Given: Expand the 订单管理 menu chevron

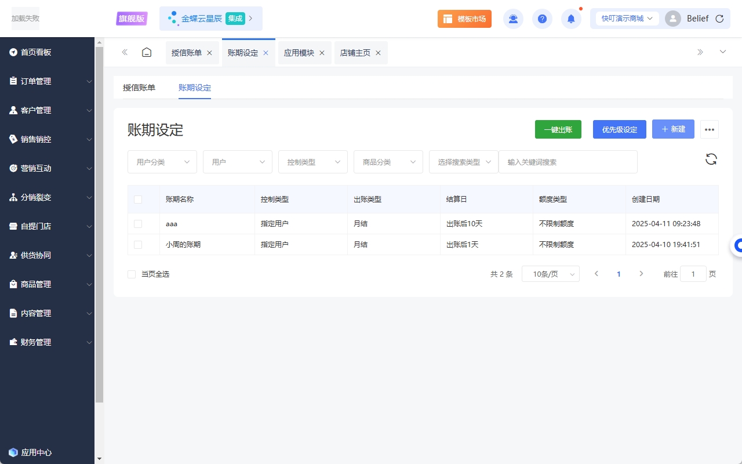Looking at the screenshot, I should click(x=89, y=82).
